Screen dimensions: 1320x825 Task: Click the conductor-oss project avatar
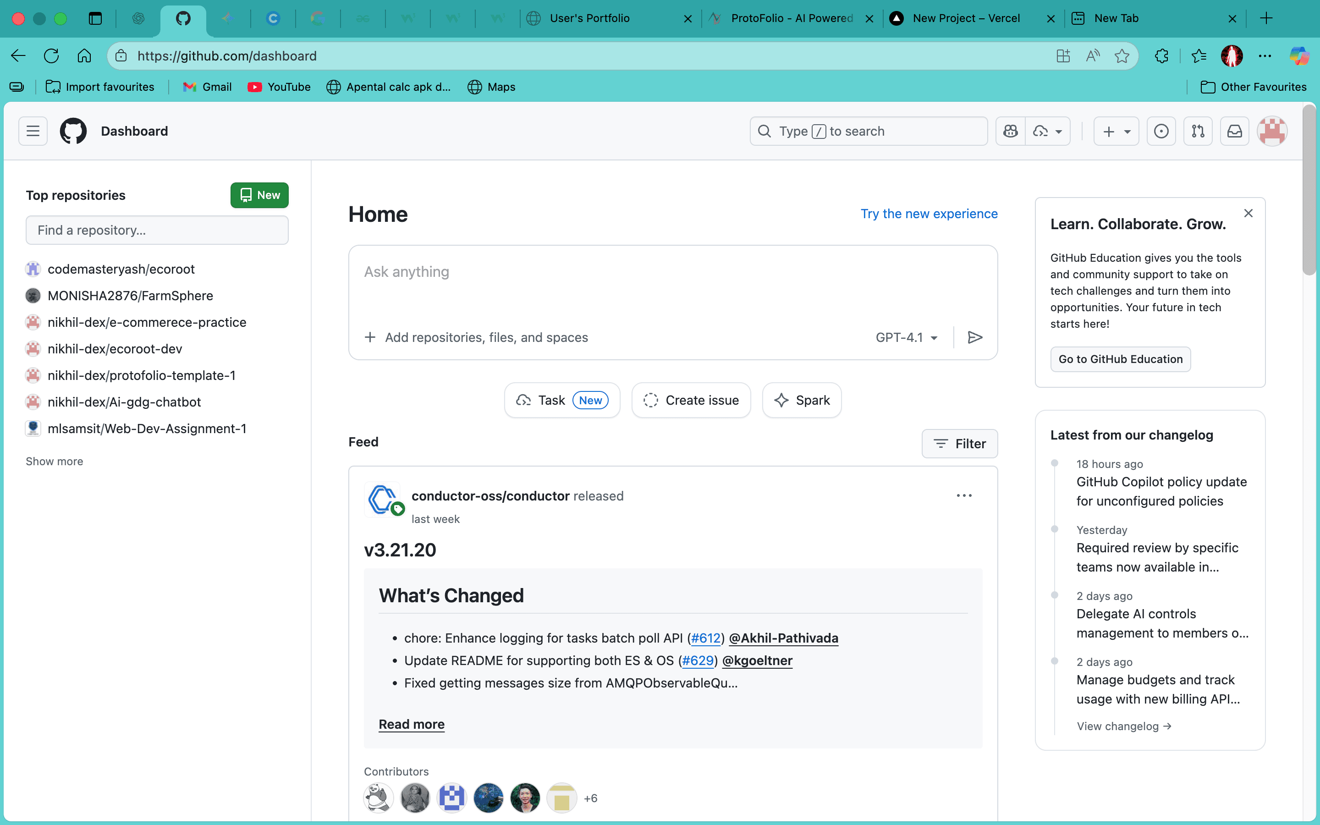tap(382, 499)
